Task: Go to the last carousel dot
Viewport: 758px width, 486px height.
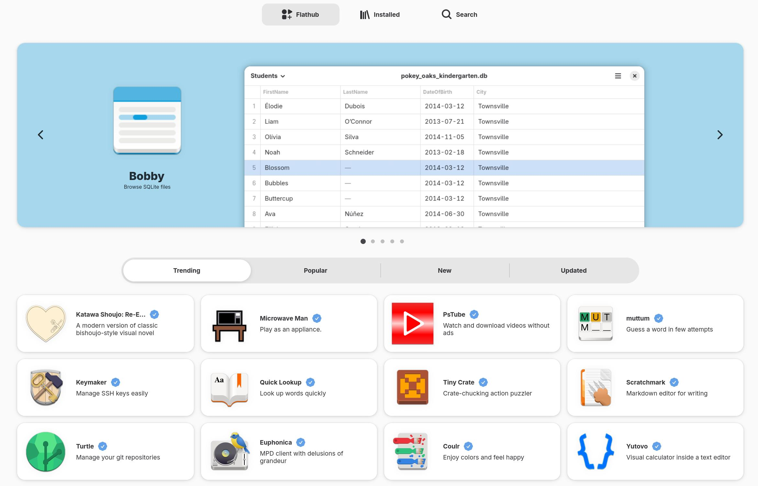Action: 402,241
